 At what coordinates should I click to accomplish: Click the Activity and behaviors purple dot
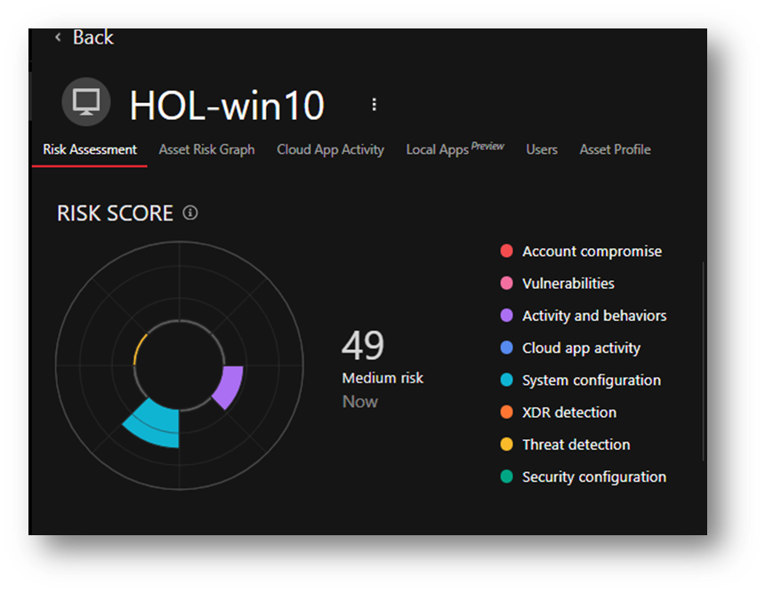(x=507, y=316)
